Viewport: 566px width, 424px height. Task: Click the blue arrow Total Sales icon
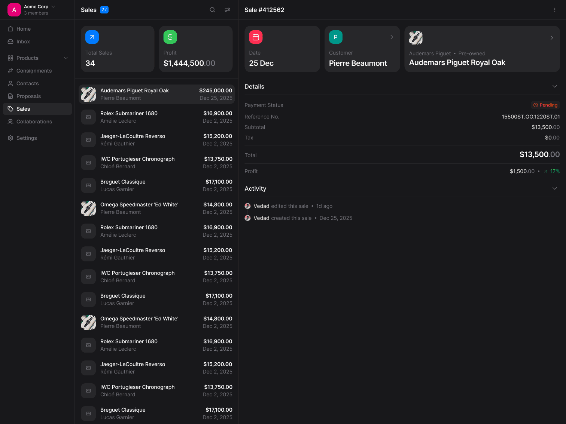click(92, 37)
